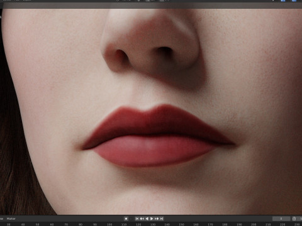Image resolution: width=302 pixels, height=226 pixels.
Task: Play the animation forward
Action: 152,218
